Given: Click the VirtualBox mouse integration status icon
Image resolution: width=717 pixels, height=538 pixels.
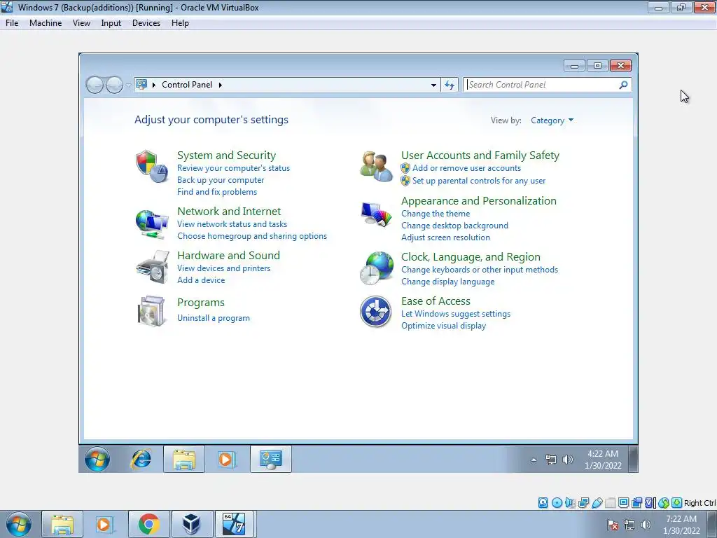Looking at the screenshot, I should click(664, 503).
